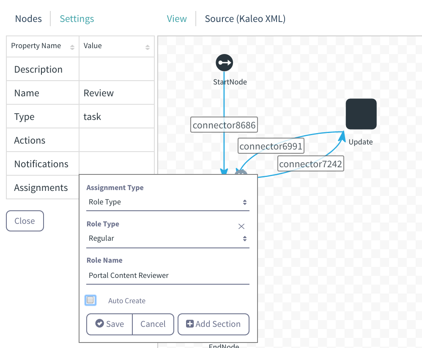422x348 pixels.
Task: Click the plus icon on Add Section
Action: 190,324
